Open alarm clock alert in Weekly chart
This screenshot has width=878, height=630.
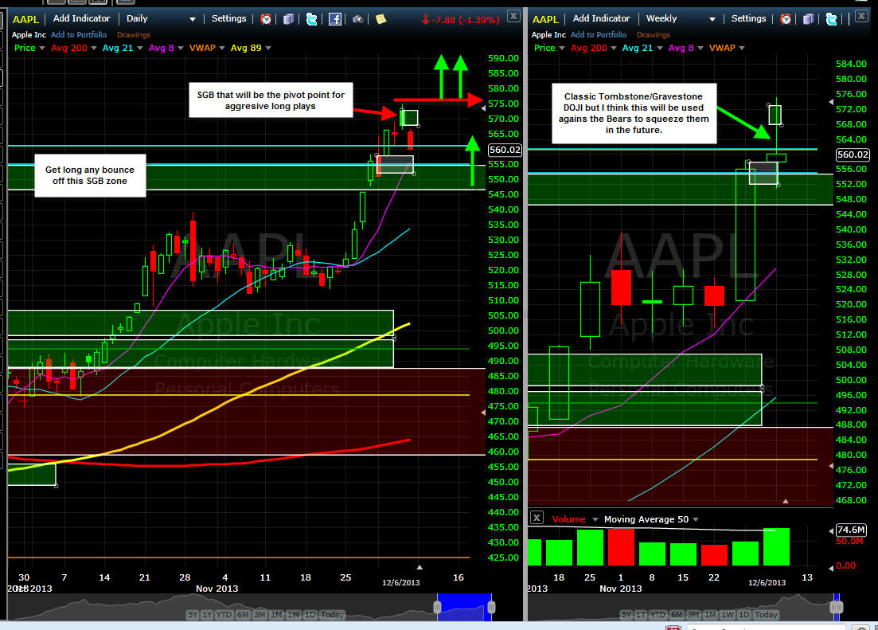(786, 19)
